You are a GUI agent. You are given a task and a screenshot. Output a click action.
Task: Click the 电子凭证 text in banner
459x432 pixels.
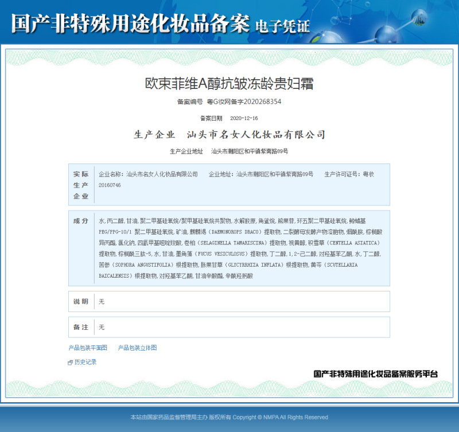pos(282,26)
